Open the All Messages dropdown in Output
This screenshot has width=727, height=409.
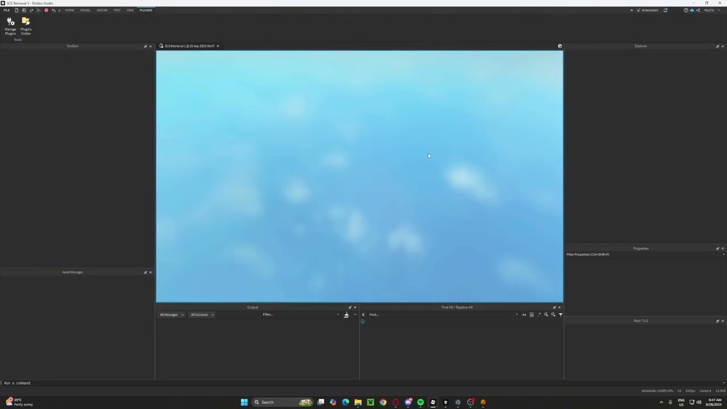coord(172,314)
